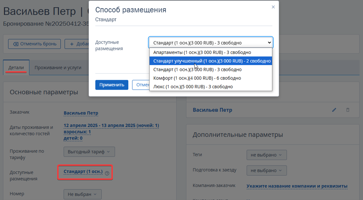Screen dimensions: 363x200
Task: Click the Дополнительные параметры heading
Action: 238,135
